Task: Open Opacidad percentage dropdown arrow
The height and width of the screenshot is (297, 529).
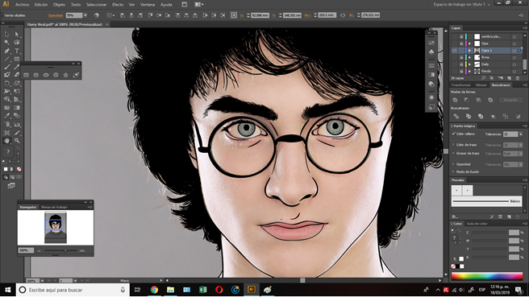Action: click(x=85, y=15)
